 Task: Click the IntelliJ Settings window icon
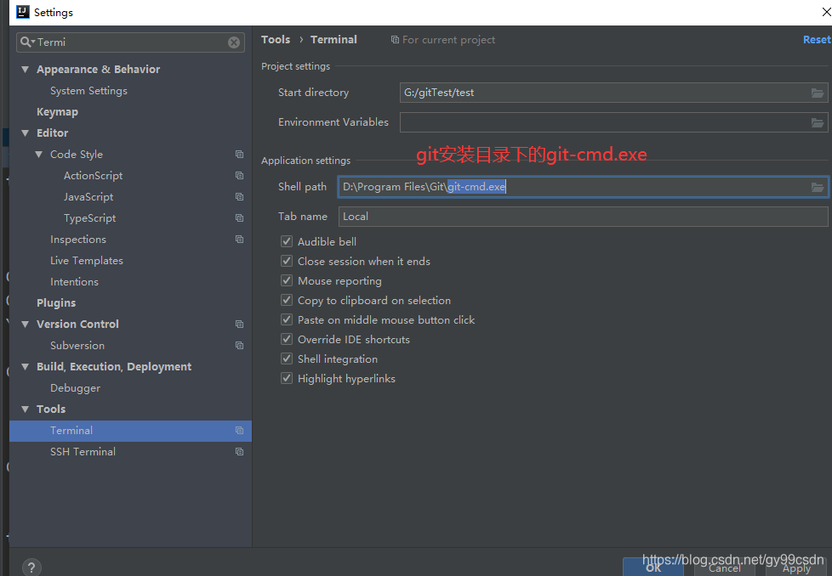click(23, 12)
